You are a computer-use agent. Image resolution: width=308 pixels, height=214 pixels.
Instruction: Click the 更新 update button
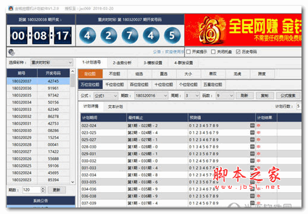point(57,190)
